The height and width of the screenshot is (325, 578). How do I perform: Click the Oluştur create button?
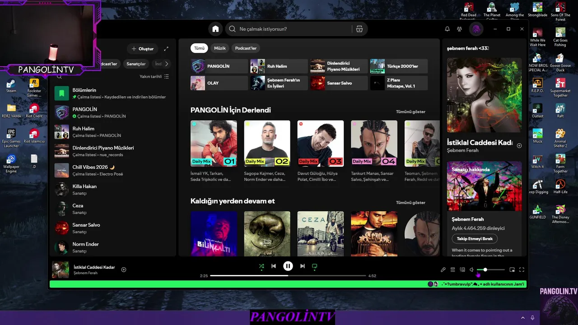143,49
